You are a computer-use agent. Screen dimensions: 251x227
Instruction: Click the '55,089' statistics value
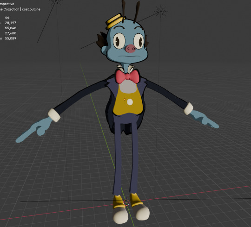(11, 38)
